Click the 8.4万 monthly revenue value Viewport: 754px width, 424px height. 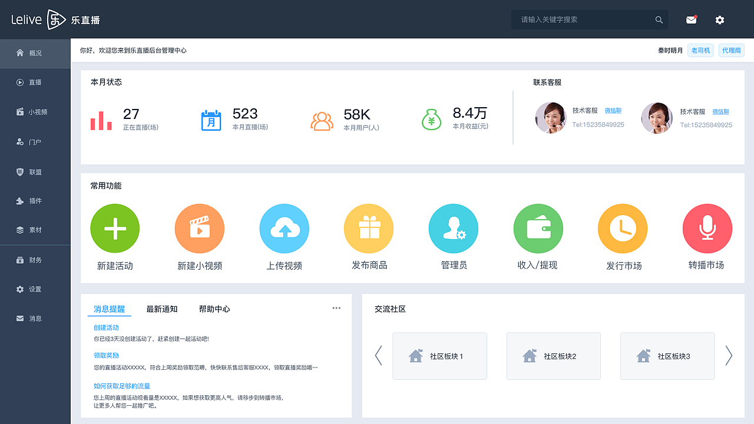tap(469, 113)
